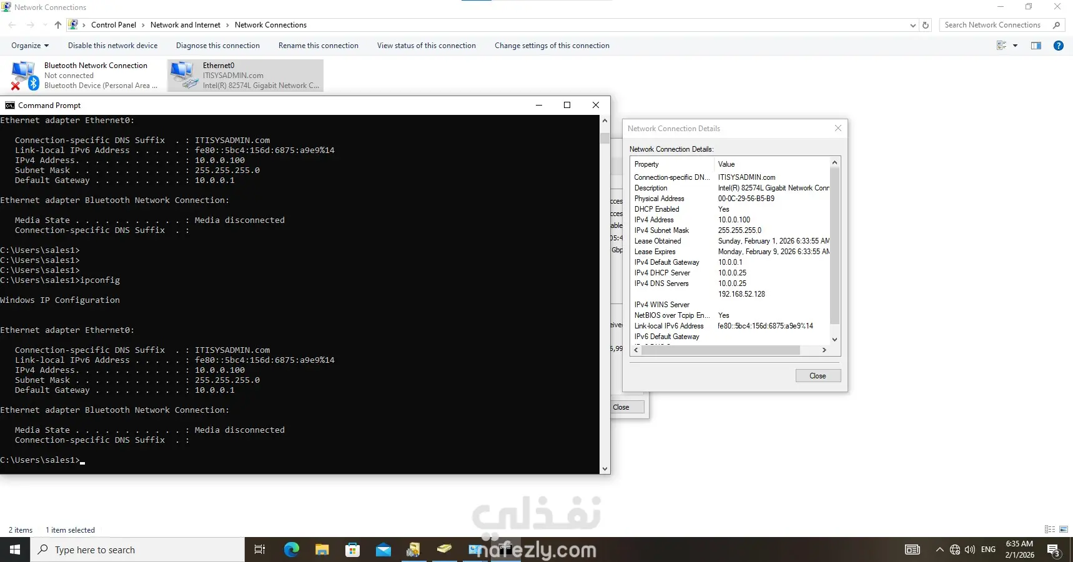Image resolution: width=1073 pixels, height=562 pixels.
Task: Switch to details view icon in status bar
Action: pos(1050,530)
